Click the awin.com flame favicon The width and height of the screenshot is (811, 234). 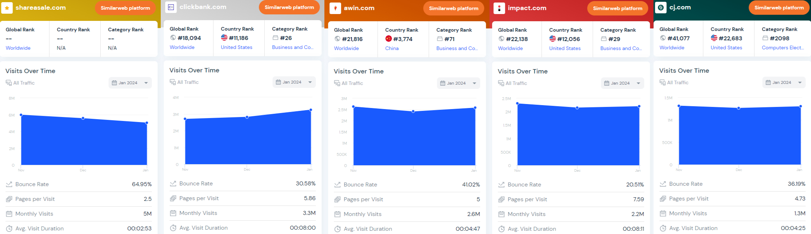[x=335, y=8]
